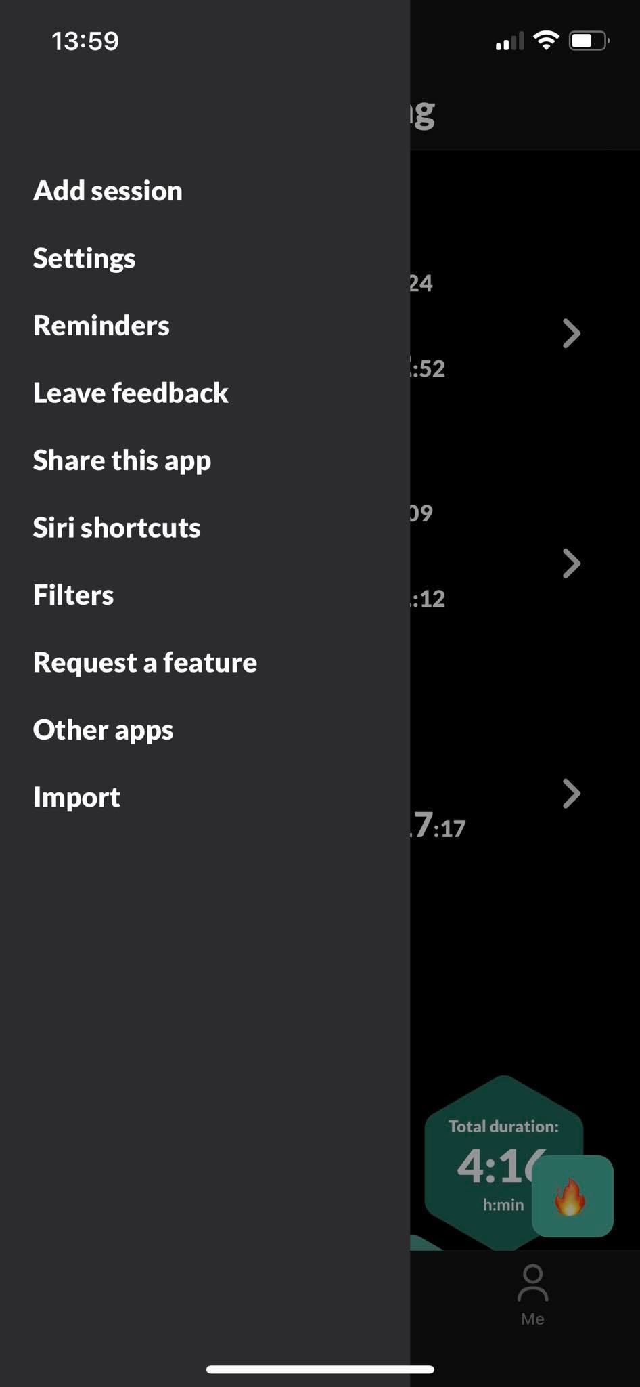Tap the cellular signal bars icon

[x=509, y=42]
